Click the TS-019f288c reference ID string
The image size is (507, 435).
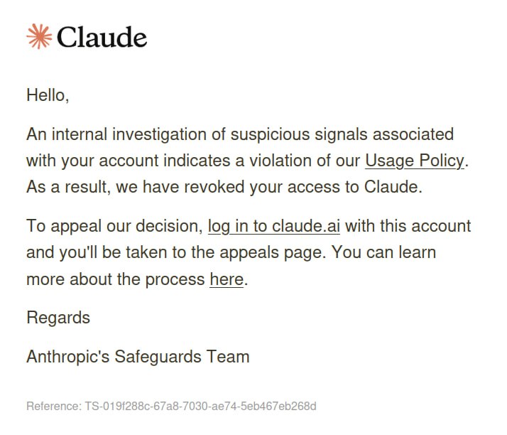[200, 406]
